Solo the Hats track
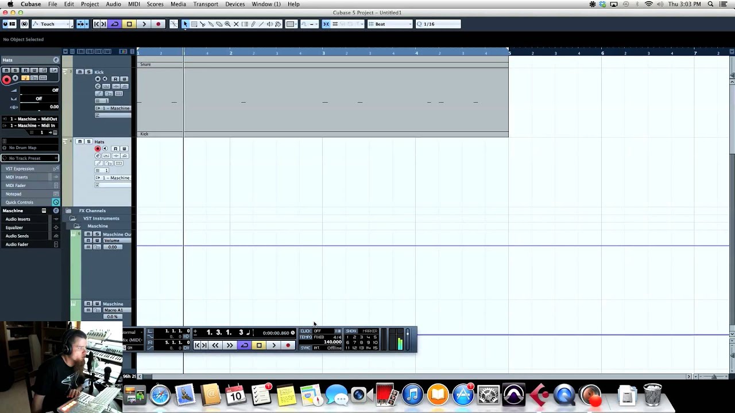The width and height of the screenshot is (735, 413). coord(88,141)
